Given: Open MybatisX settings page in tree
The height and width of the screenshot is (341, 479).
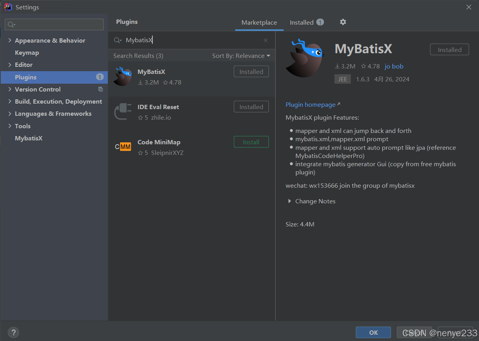Looking at the screenshot, I should point(29,138).
